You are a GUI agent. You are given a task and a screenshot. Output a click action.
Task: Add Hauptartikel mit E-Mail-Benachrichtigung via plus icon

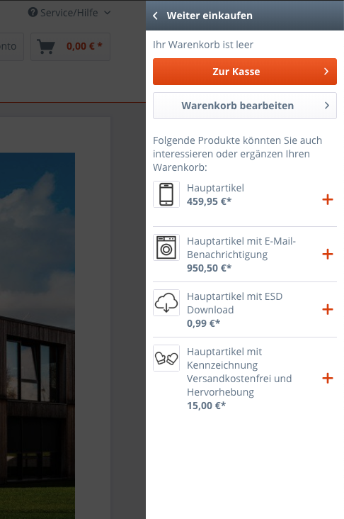pos(328,255)
